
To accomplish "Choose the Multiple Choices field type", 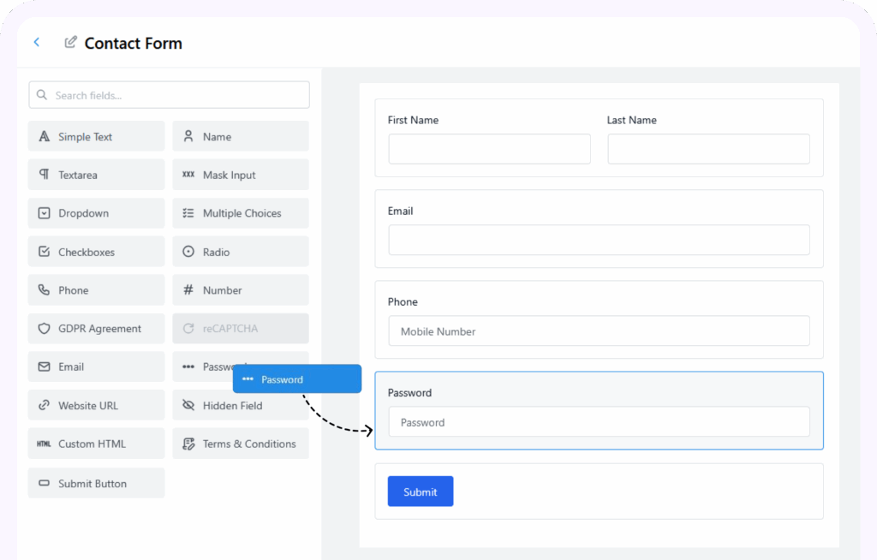I will click(241, 212).
